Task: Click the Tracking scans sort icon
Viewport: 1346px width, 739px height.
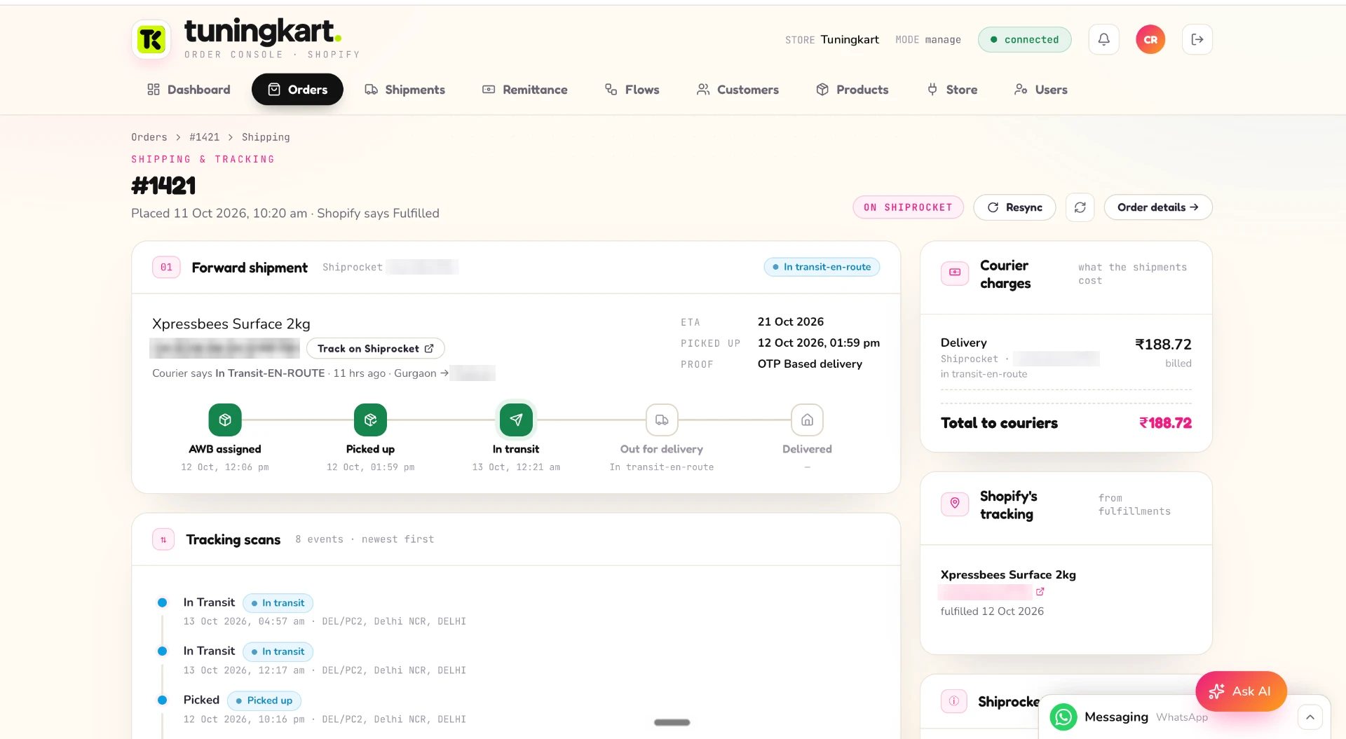Action: [163, 539]
